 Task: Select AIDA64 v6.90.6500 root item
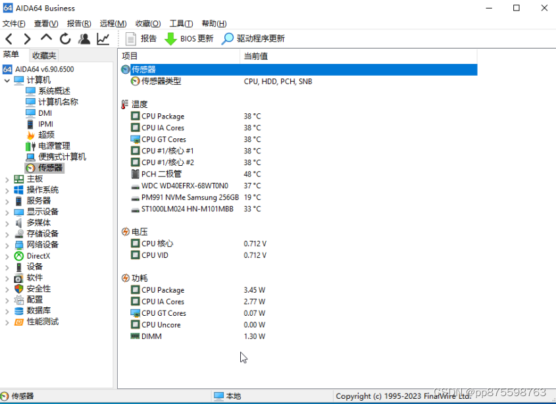pos(39,69)
